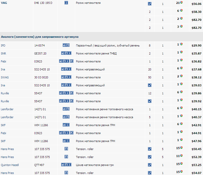203x175 pixels.
Task: Open the Quinton Hazell brand link
Action: pos(10,165)
